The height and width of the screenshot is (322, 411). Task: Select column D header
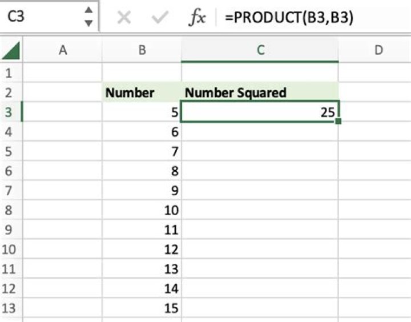(x=378, y=50)
